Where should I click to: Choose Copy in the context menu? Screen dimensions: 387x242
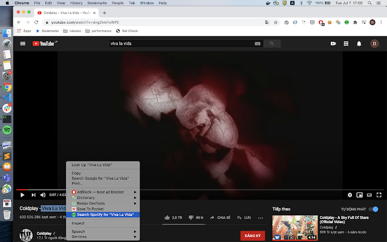coord(103,173)
